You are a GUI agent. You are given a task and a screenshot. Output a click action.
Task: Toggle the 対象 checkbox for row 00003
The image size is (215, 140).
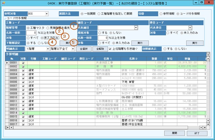[23, 70]
